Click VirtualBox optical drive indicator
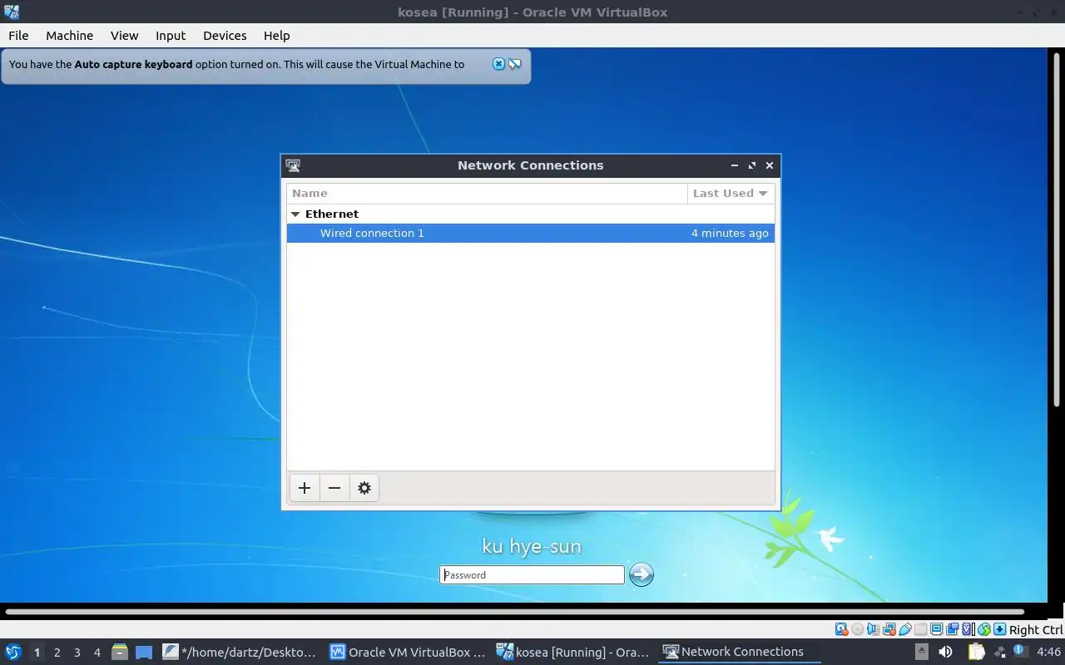This screenshot has height=665, width=1065. [x=858, y=629]
